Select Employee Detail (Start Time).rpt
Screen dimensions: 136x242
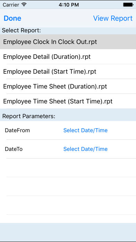(x=68, y=72)
